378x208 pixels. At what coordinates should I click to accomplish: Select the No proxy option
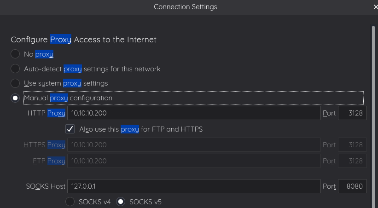[15, 54]
